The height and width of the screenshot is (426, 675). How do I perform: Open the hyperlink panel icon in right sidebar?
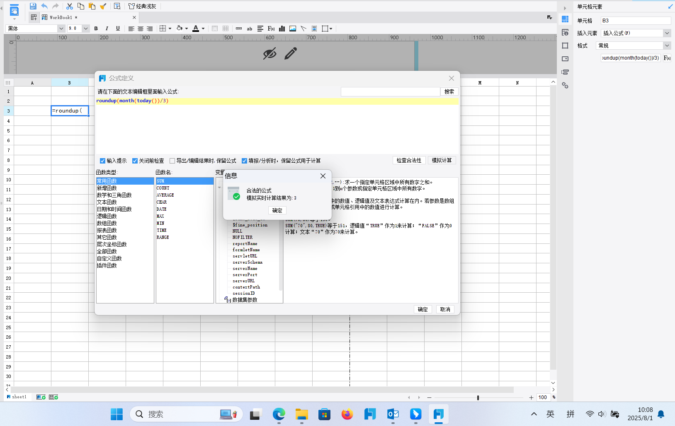pos(565,85)
